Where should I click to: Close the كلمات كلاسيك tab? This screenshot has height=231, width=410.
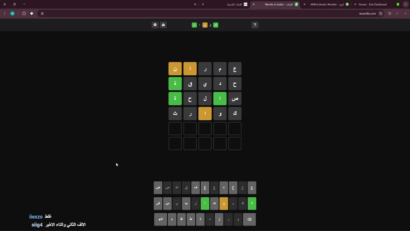pos(203,4)
